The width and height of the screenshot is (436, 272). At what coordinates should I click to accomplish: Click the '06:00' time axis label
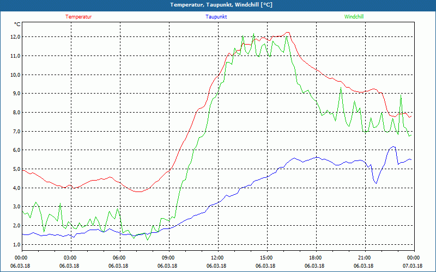click(120, 258)
